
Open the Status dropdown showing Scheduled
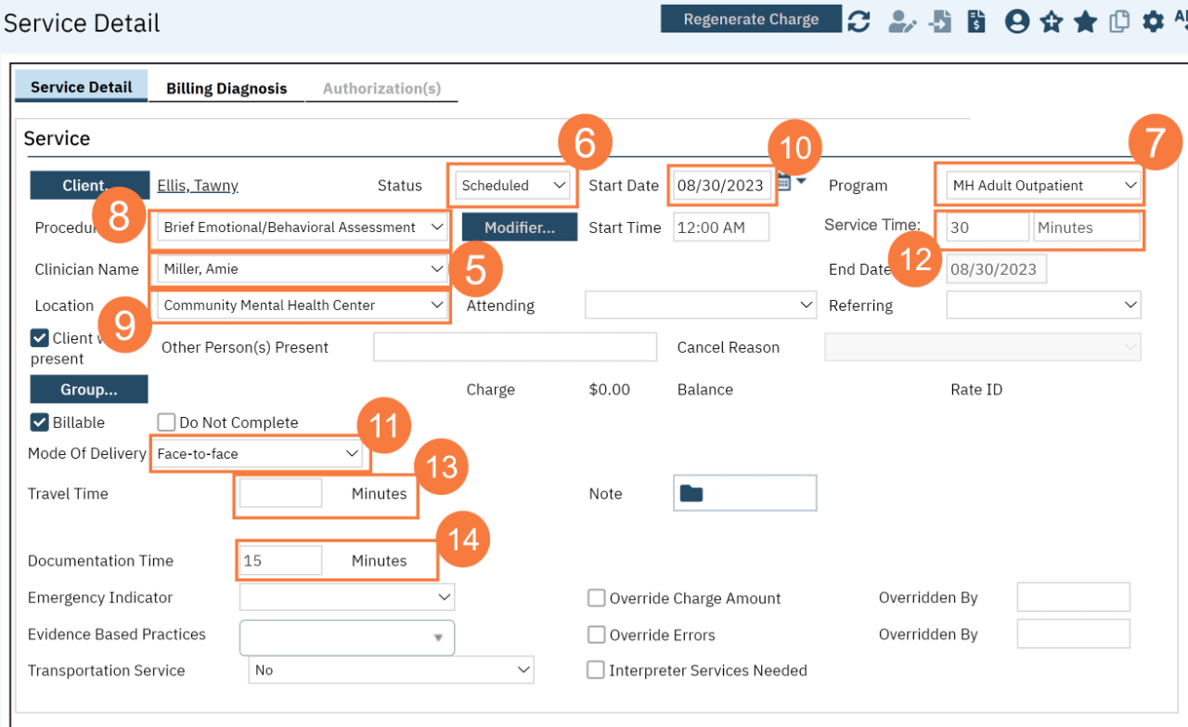tap(513, 186)
